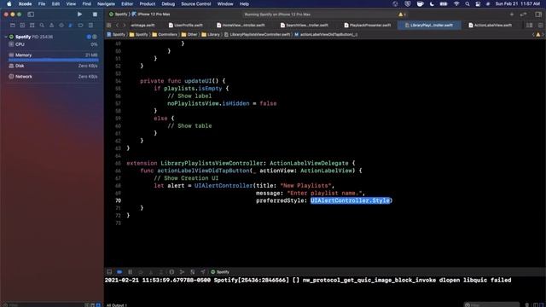The image size is (546, 307).
Task: Select the debug navigator icon
Action: tap(71, 25)
